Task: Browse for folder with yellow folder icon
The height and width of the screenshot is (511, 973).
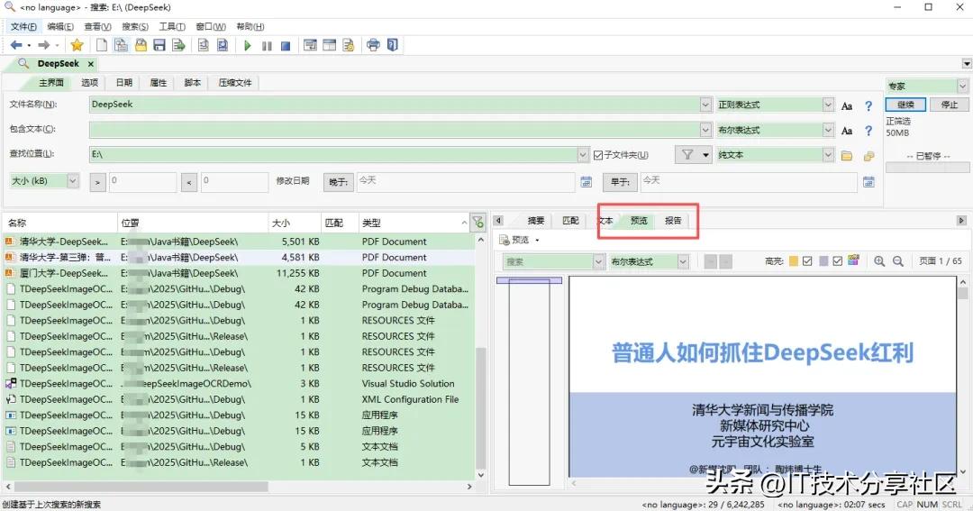Action: (846, 156)
